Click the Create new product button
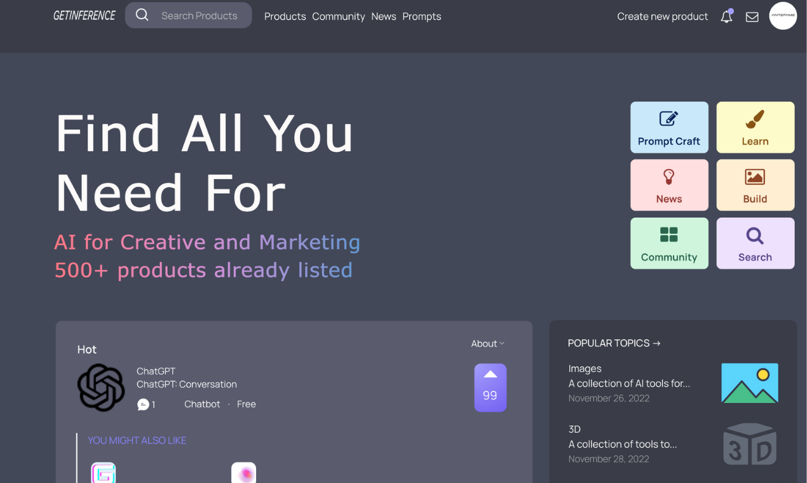Image resolution: width=807 pixels, height=483 pixels. pos(662,17)
